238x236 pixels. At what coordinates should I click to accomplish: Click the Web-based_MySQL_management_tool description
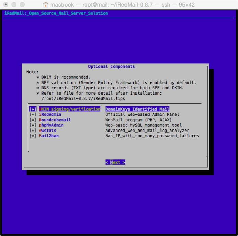(144, 125)
